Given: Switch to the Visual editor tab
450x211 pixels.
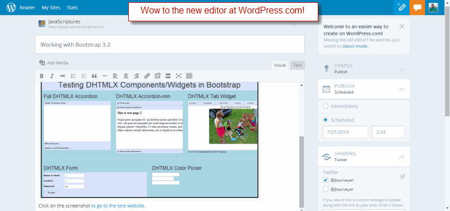Looking at the screenshot, I should (x=280, y=65).
